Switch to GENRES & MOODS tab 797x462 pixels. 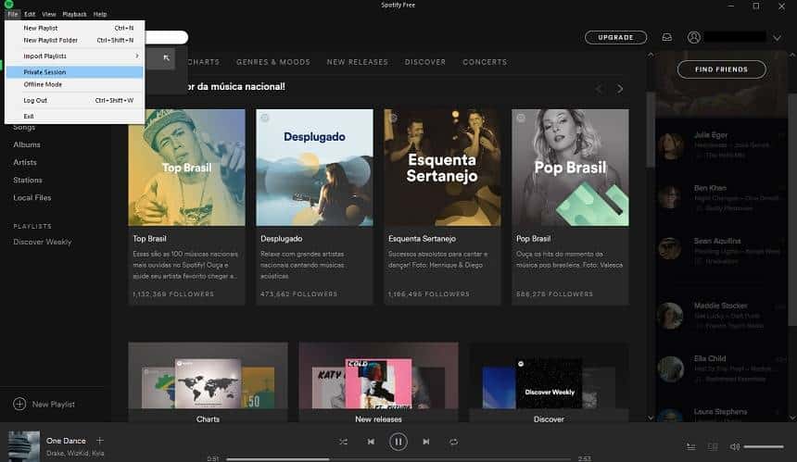[x=273, y=62]
